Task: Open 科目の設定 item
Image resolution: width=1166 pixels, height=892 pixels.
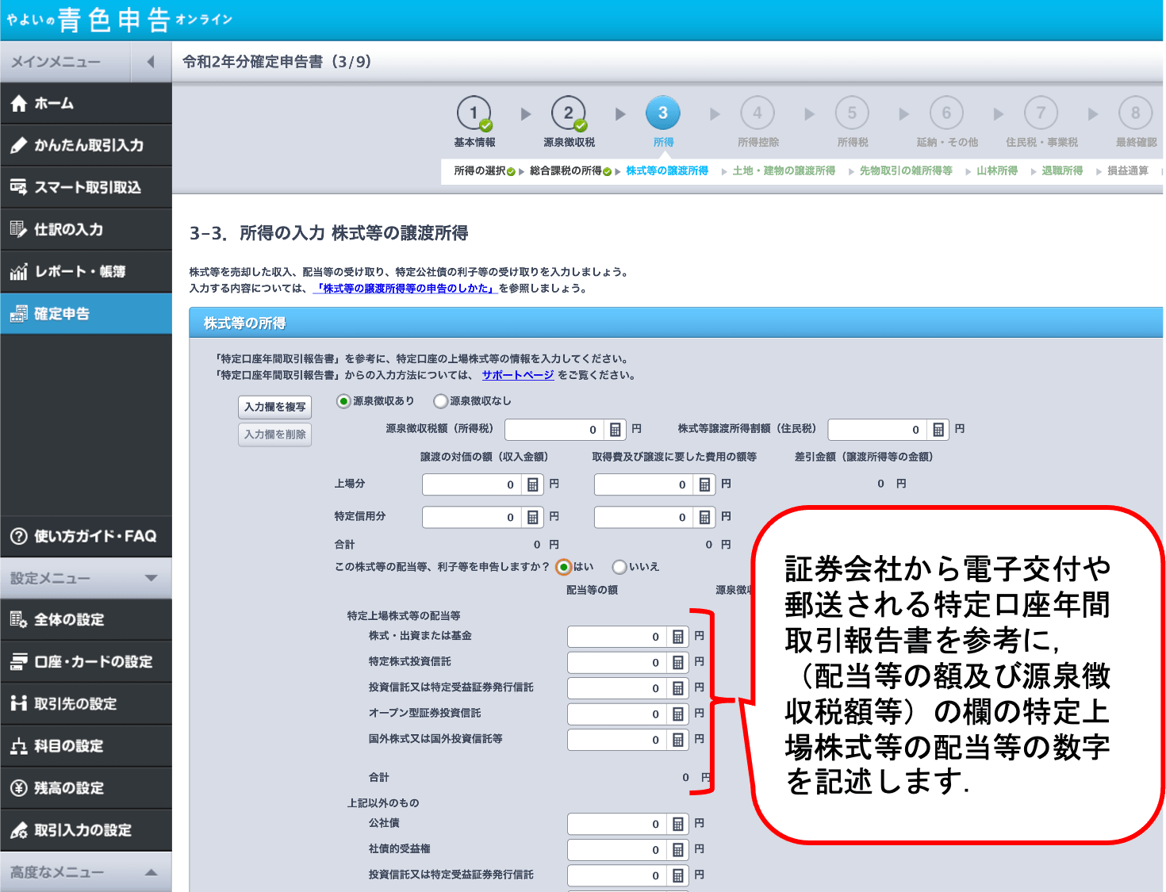Action: coord(86,745)
